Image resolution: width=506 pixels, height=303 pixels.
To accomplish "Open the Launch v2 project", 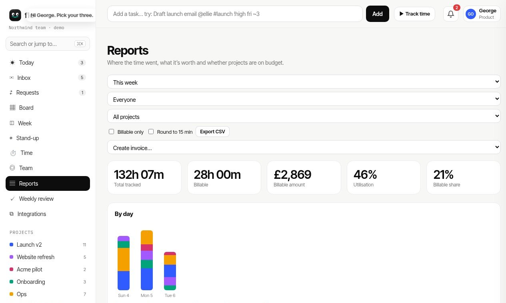I will pos(48,245).
